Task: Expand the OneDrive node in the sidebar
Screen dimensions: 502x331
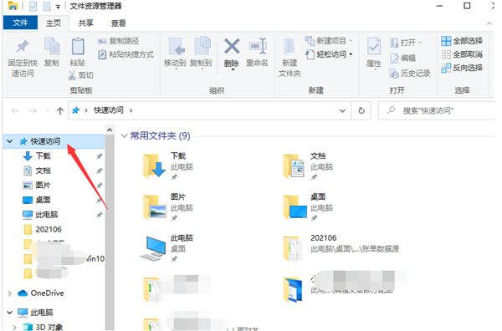Action: (10, 293)
